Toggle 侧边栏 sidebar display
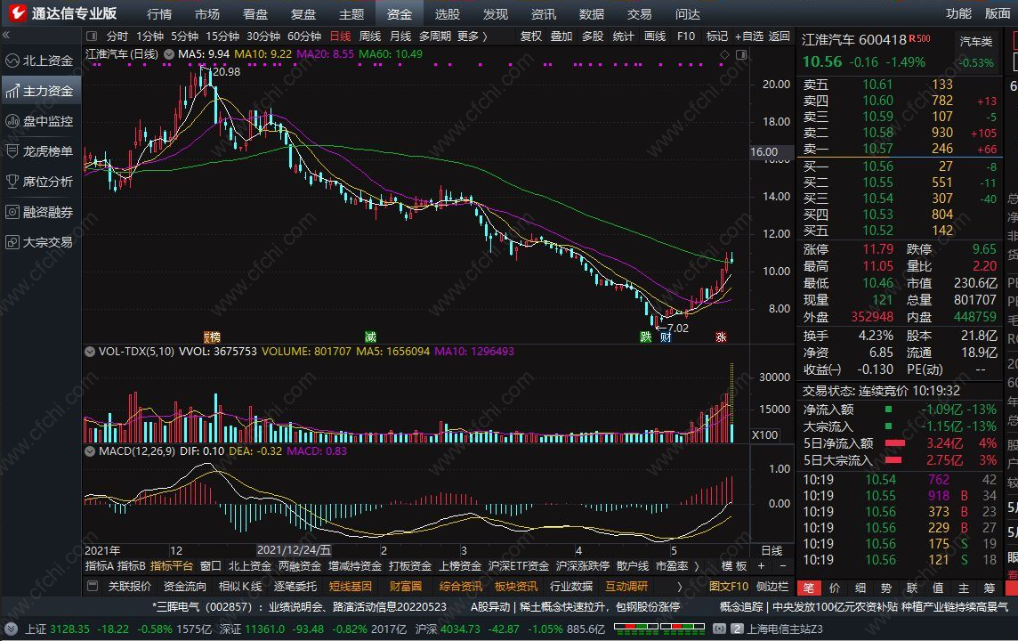The image size is (1018, 641). [772, 587]
